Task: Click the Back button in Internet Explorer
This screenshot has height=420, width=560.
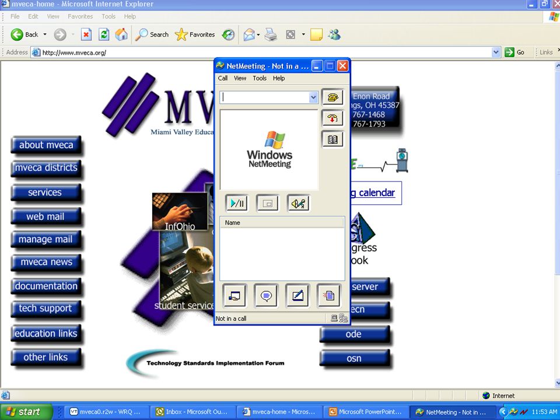Action: tap(24, 34)
